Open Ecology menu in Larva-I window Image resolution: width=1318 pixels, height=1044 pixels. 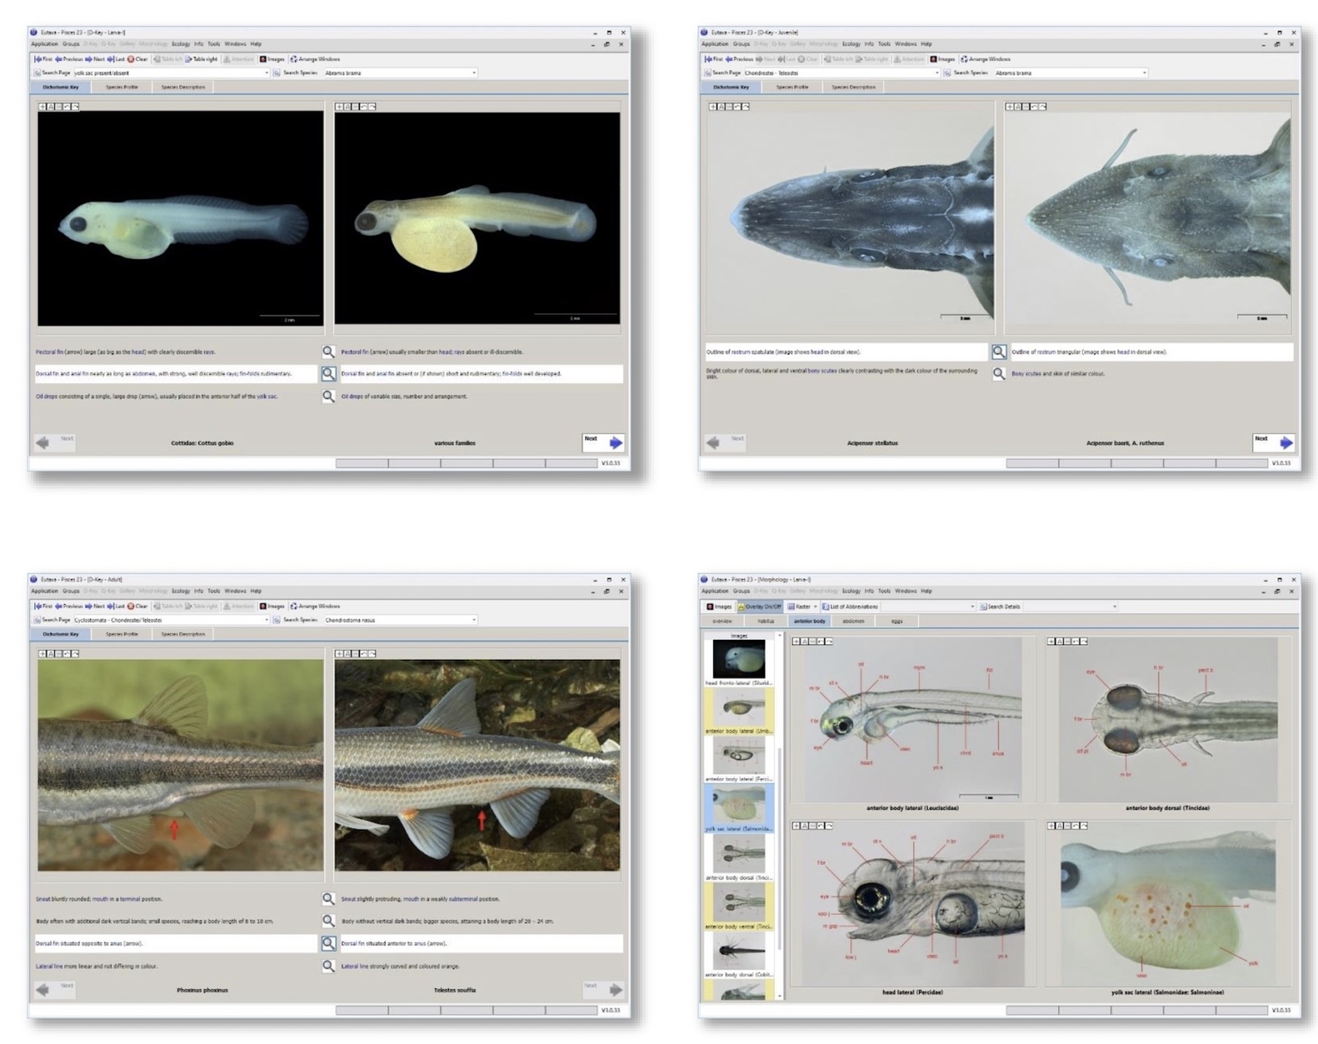pyautogui.click(x=181, y=44)
